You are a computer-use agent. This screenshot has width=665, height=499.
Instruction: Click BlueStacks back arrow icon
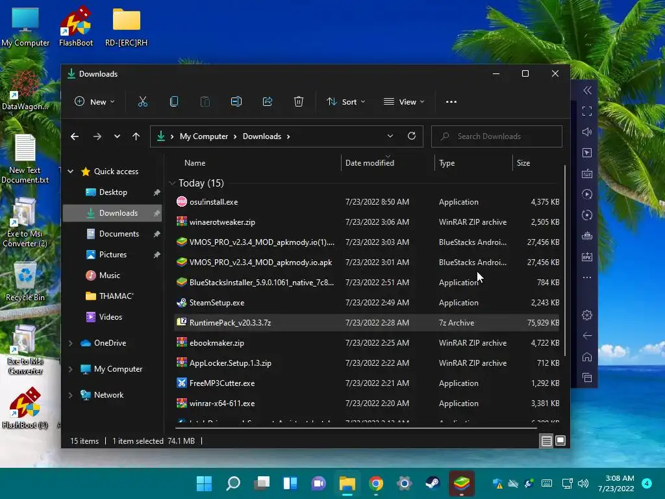587,336
